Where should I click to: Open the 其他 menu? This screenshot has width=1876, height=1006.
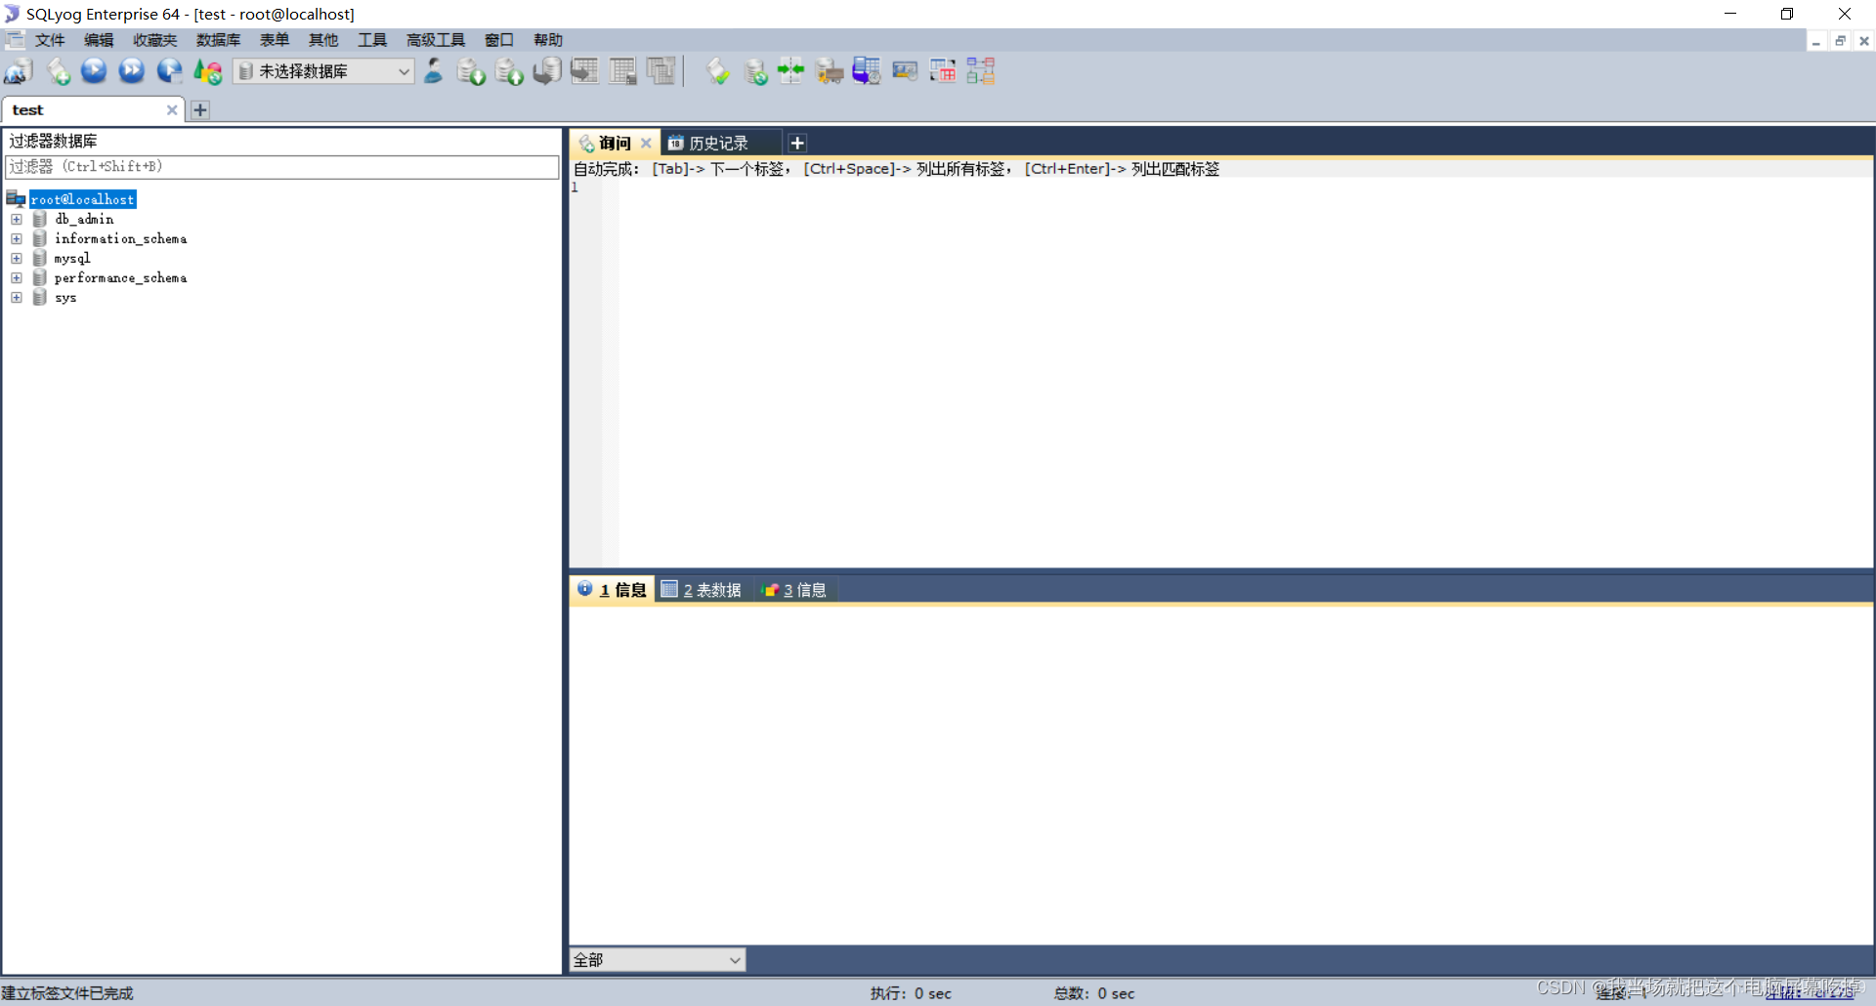323,40
